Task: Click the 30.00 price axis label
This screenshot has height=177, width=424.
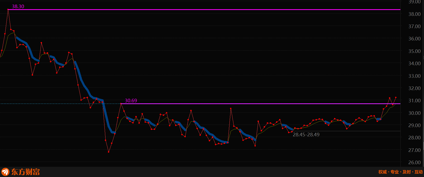Action: pyautogui.click(x=415, y=113)
